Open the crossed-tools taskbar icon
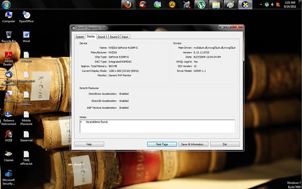 coord(186,4)
